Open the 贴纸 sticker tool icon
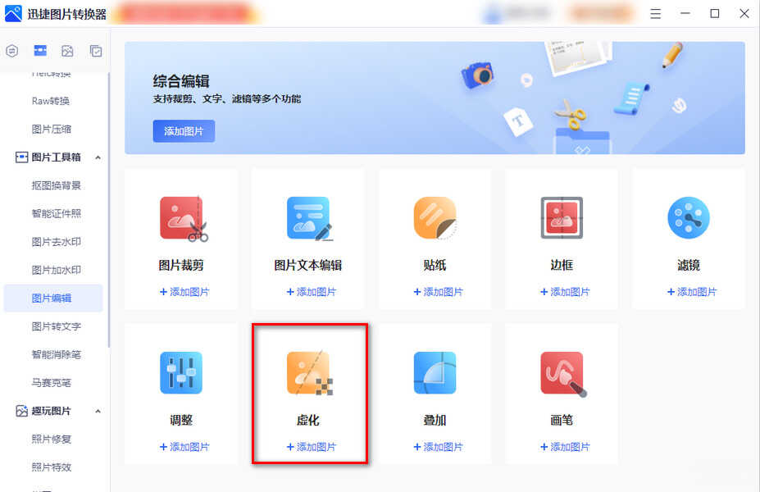The width and height of the screenshot is (760, 492). pos(435,218)
